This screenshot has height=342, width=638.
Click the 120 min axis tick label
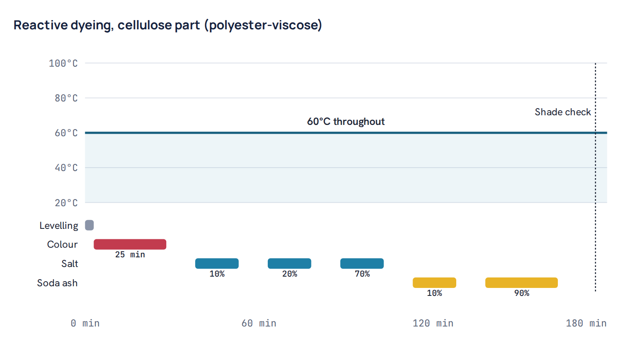[433, 323]
